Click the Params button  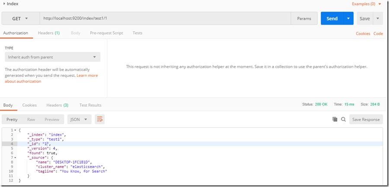[x=304, y=19]
